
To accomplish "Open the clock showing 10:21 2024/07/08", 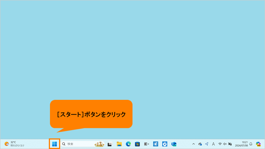I will 242,144.
